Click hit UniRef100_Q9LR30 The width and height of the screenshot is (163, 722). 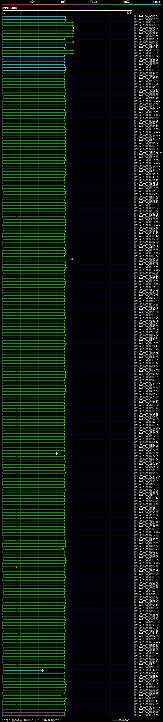point(146,56)
